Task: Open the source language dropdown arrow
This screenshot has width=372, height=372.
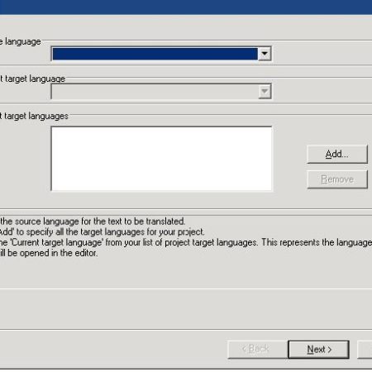Action: 265,54
